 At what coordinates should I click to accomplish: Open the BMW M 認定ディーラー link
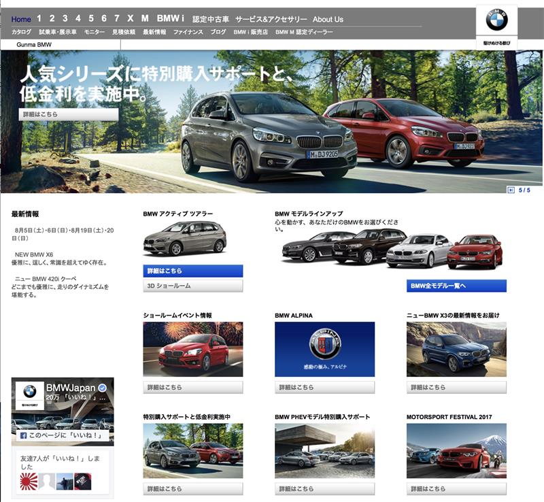[304, 32]
